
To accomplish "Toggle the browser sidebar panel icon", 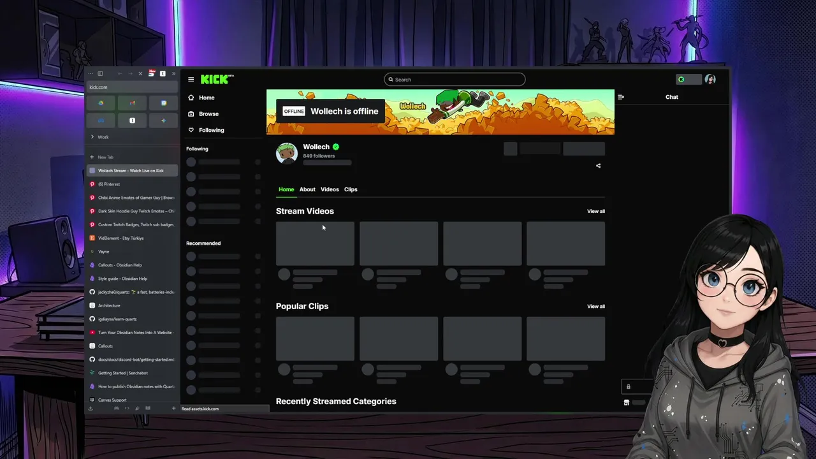I will coord(100,73).
